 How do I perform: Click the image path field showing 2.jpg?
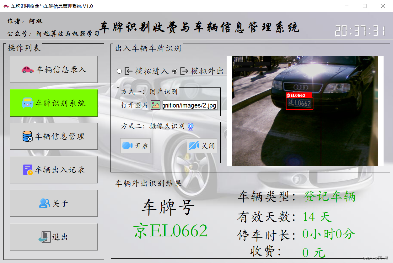coord(189,105)
